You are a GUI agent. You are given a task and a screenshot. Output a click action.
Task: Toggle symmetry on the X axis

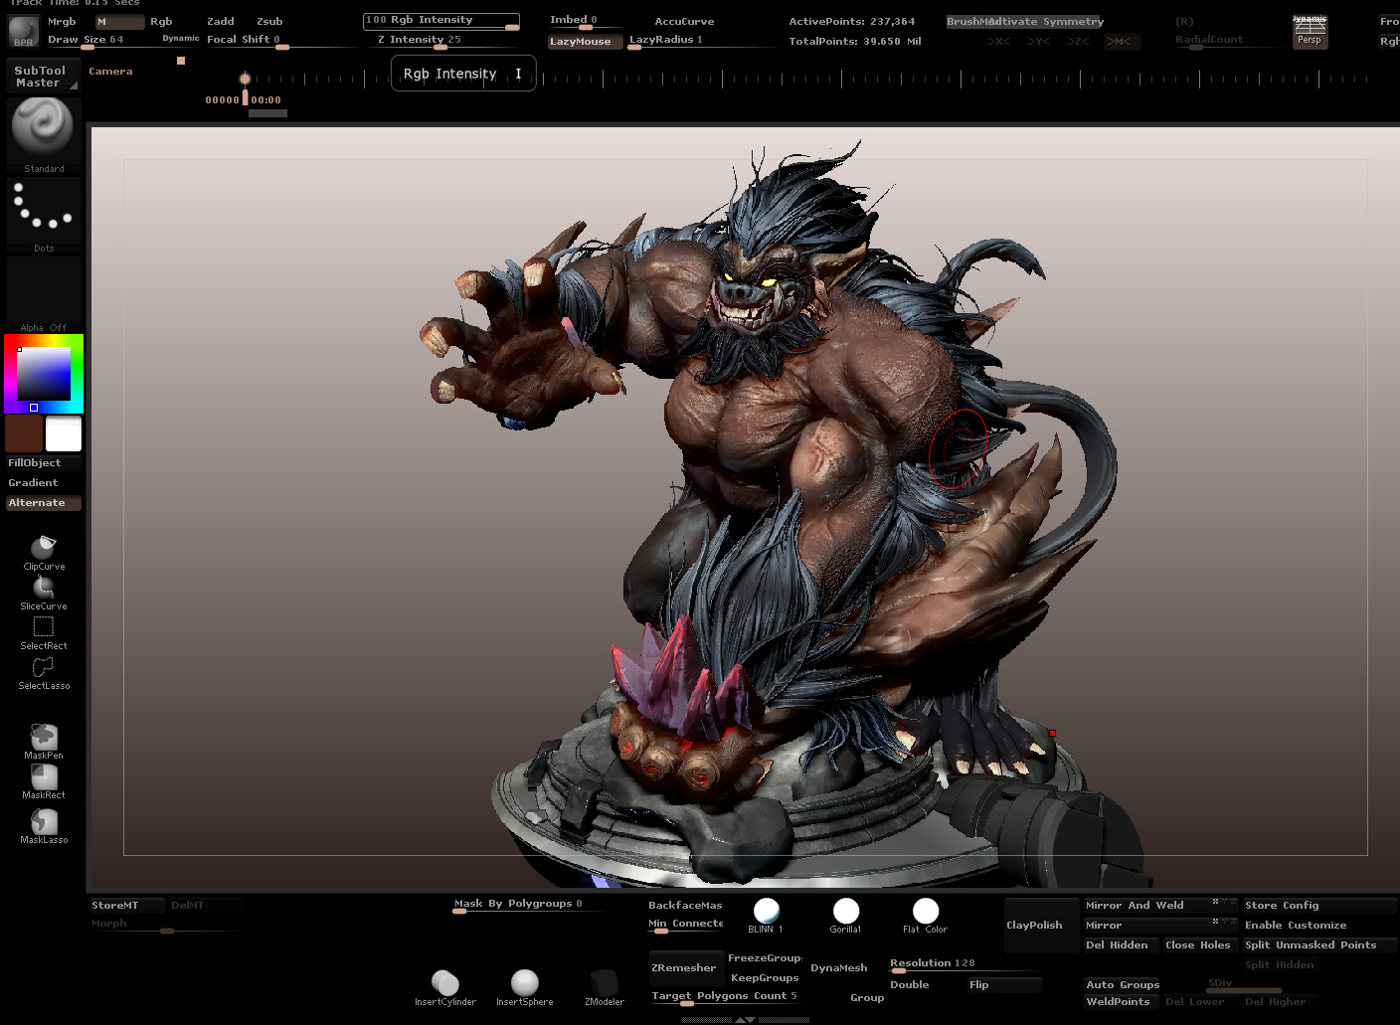coord(998,42)
